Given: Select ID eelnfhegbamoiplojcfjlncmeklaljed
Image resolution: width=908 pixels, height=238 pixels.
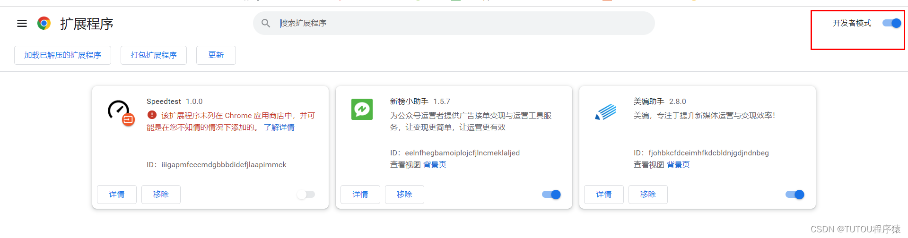Looking at the screenshot, I should [x=463, y=153].
